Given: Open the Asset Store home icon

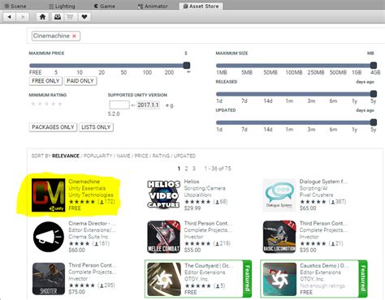Looking at the screenshot, I should [x=42, y=17].
